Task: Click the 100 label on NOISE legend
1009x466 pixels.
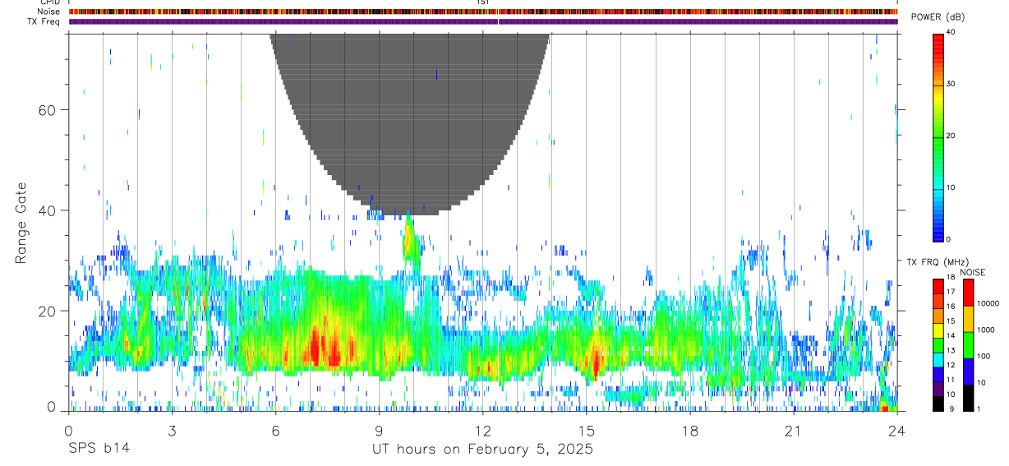Action: point(983,357)
